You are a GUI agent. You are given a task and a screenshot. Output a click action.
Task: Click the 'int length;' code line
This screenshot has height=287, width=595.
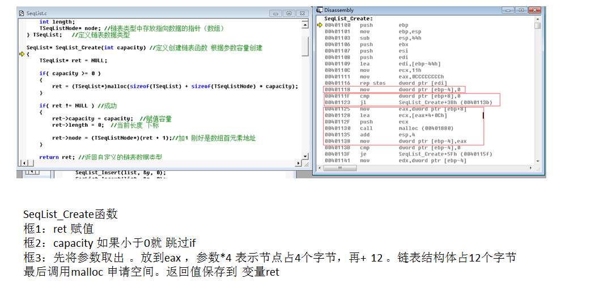tap(57, 22)
